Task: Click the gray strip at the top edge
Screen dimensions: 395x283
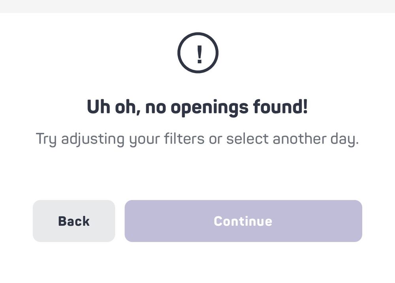Action: 197,6
